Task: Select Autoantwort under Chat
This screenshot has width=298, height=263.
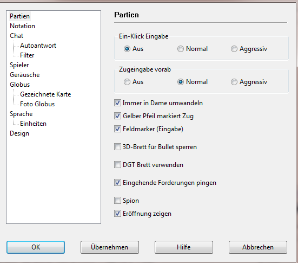Action: [38, 46]
